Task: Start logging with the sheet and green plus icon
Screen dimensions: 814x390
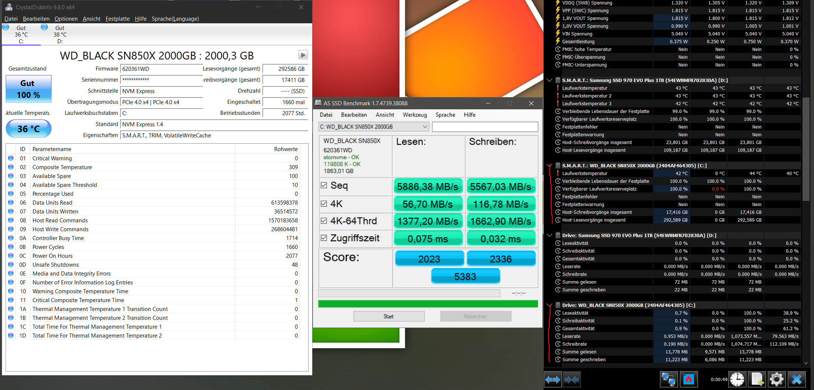Action: [757, 379]
